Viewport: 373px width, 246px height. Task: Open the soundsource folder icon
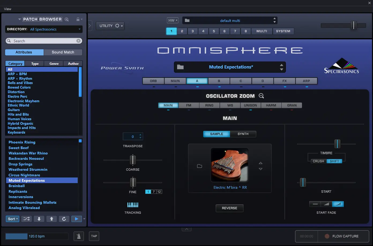(x=200, y=166)
